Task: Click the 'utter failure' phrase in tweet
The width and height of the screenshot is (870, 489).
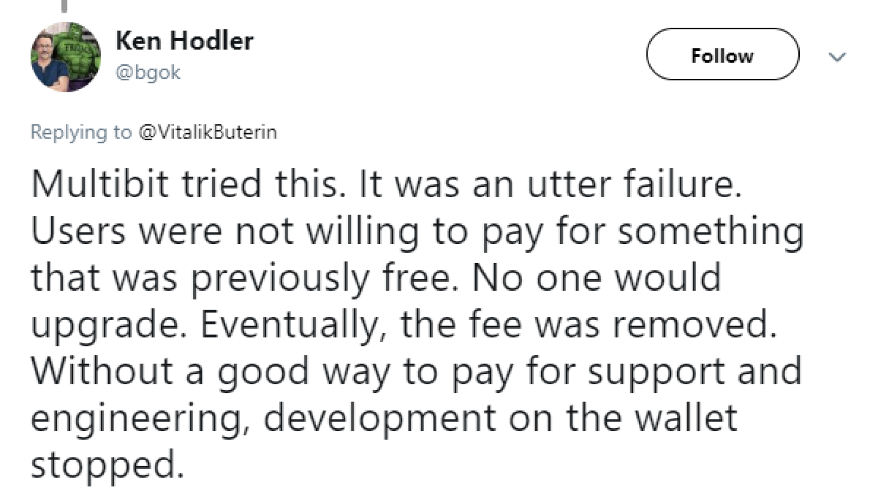Action: 634,184
